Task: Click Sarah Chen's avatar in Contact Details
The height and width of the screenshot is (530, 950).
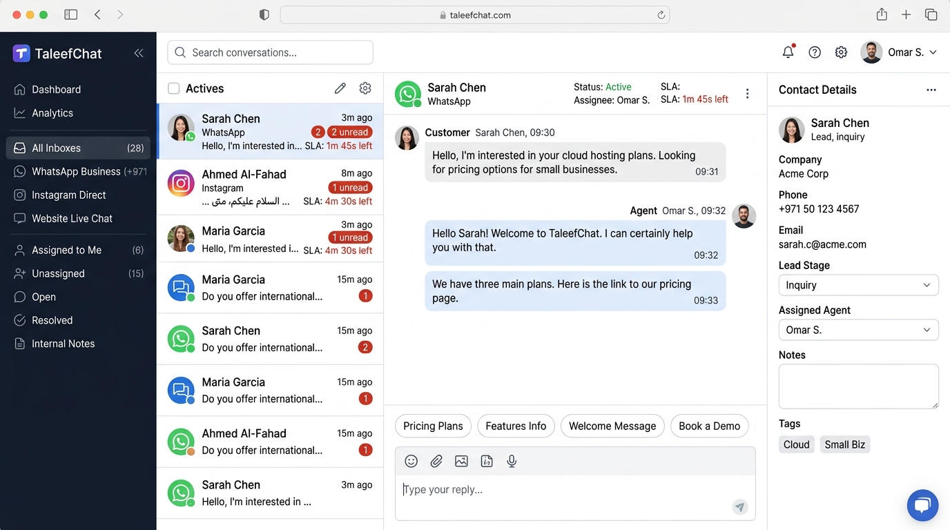Action: 792,130
